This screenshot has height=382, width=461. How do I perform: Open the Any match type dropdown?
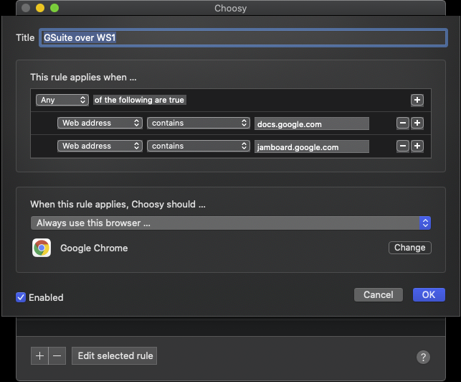[x=62, y=100]
